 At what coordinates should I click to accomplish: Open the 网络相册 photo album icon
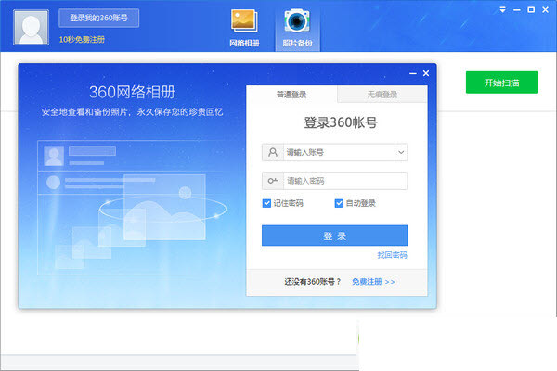pyautogui.click(x=244, y=29)
